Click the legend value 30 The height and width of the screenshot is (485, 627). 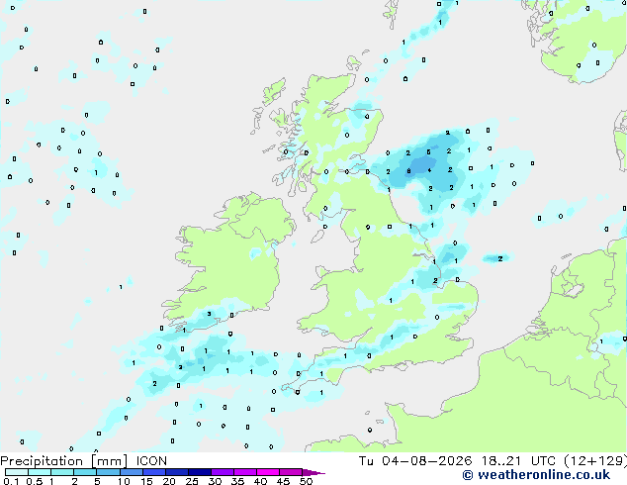[215, 481]
